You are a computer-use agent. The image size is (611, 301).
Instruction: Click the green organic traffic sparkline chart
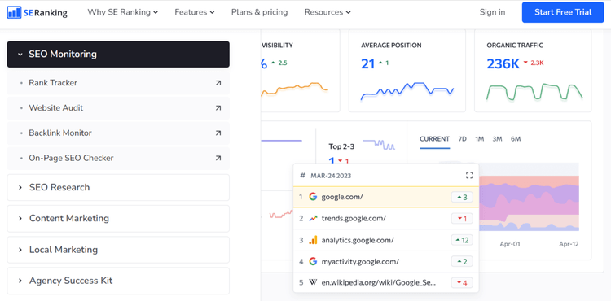[x=534, y=92]
